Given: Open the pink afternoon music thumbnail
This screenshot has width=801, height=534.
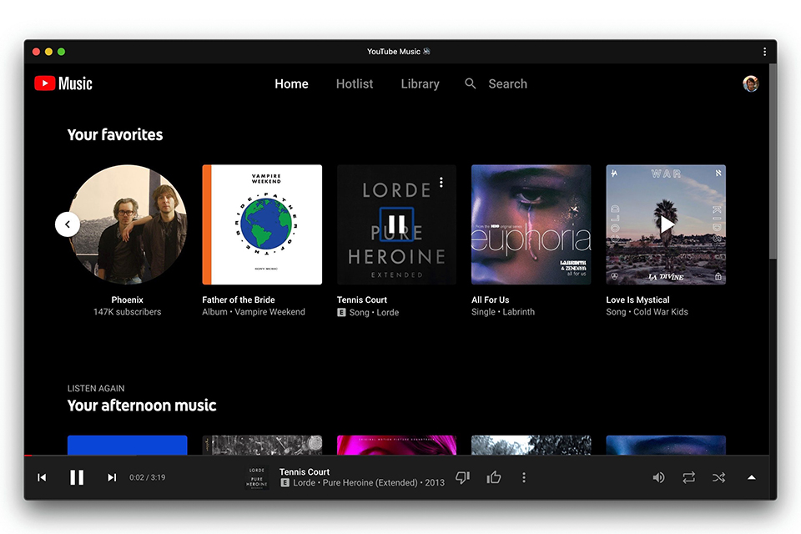Looking at the screenshot, I should [x=396, y=445].
